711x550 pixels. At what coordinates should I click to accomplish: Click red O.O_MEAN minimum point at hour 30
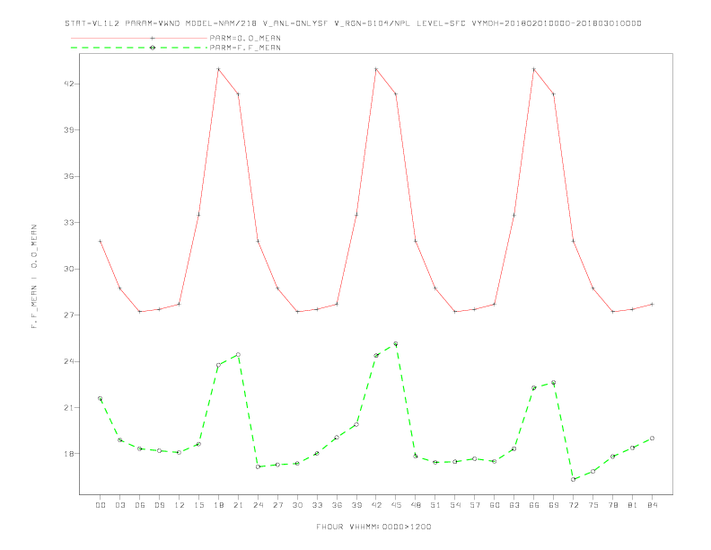pyautogui.click(x=297, y=312)
